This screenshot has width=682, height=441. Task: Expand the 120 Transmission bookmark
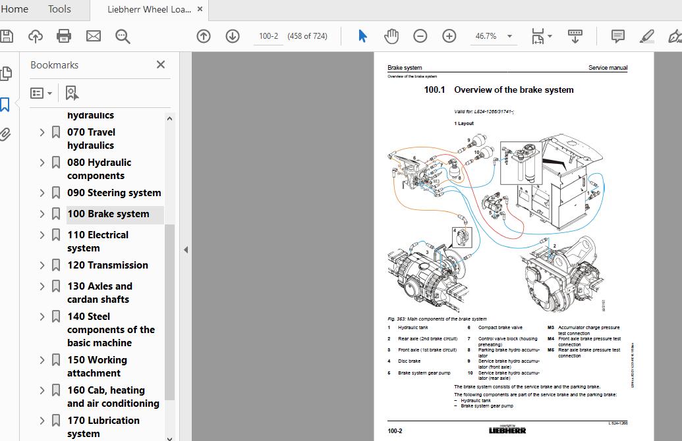(x=42, y=265)
